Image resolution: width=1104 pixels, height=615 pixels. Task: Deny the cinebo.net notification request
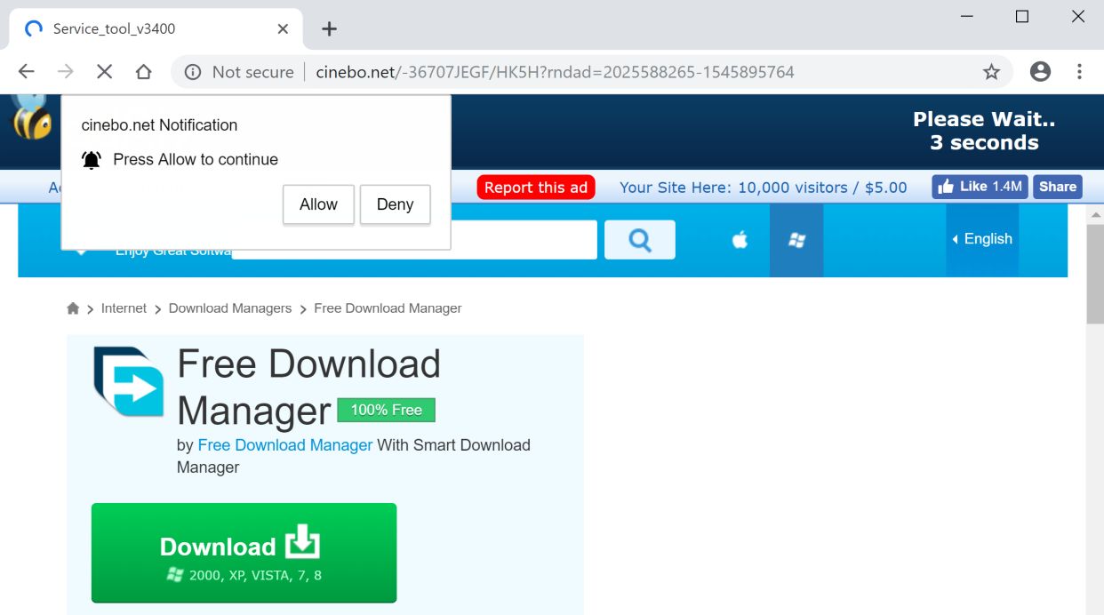coord(395,204)
